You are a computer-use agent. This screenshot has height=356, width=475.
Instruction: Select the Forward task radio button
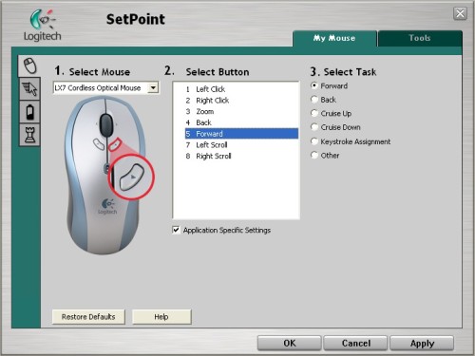(313, 85)
